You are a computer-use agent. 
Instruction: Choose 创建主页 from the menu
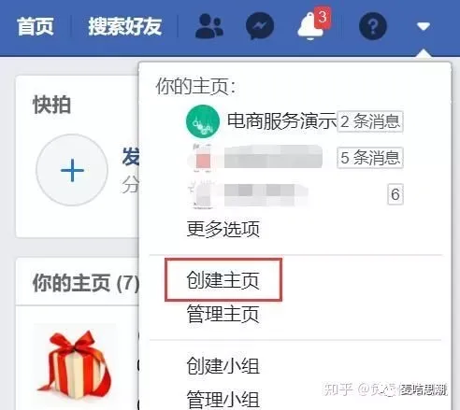click(223, 280)
